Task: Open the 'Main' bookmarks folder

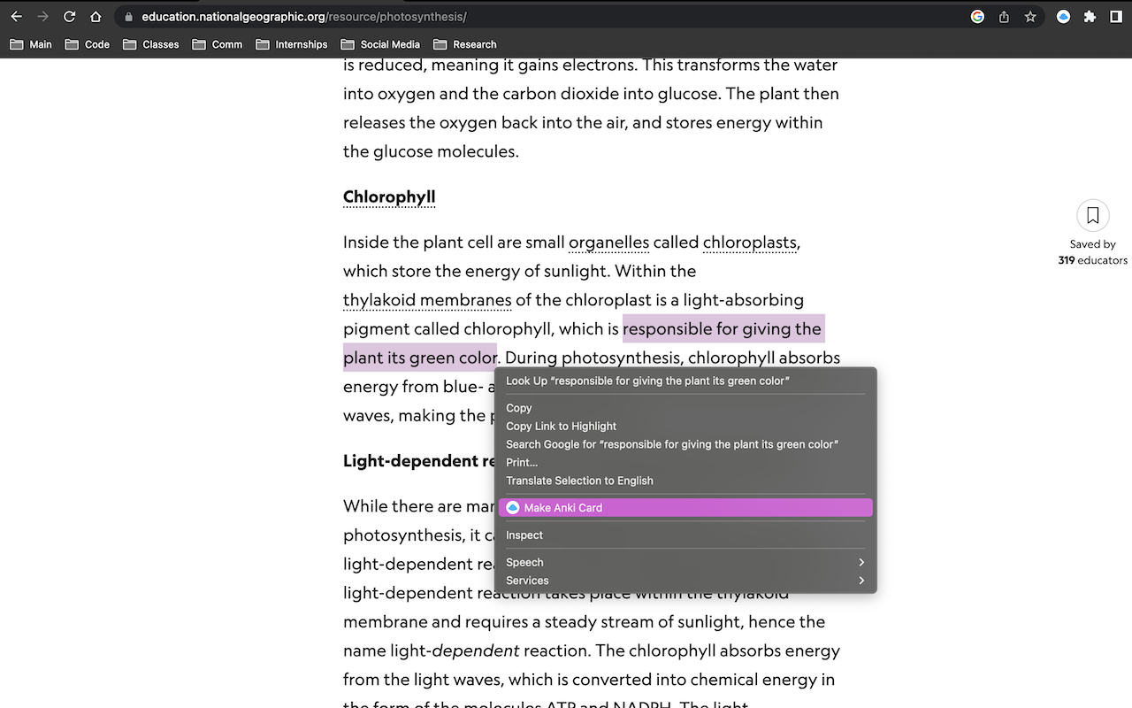Action: point(30,43)
